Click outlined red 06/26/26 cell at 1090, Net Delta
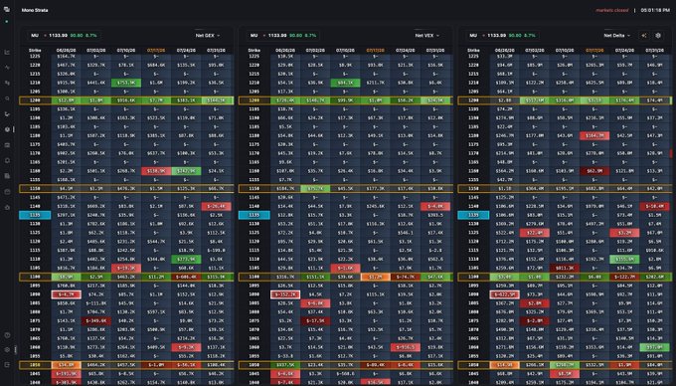676x386 pixels. pos(504,294)
